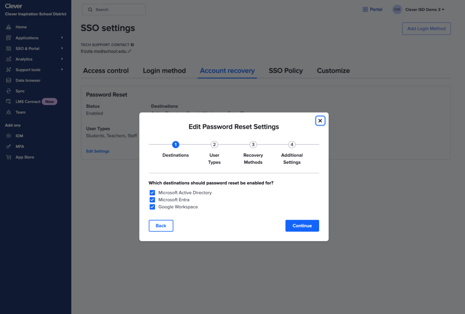Expand the Applications submenu arrow
465x314 pixels.
point(62,38)
